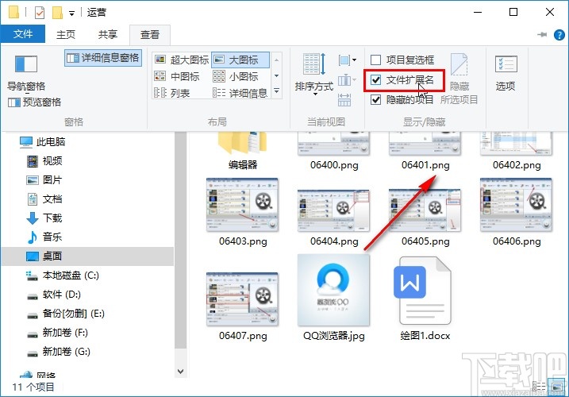Open folder 选项 button
Screen dimensions: 569x397
pyautogui.click(x=506, y=72)
